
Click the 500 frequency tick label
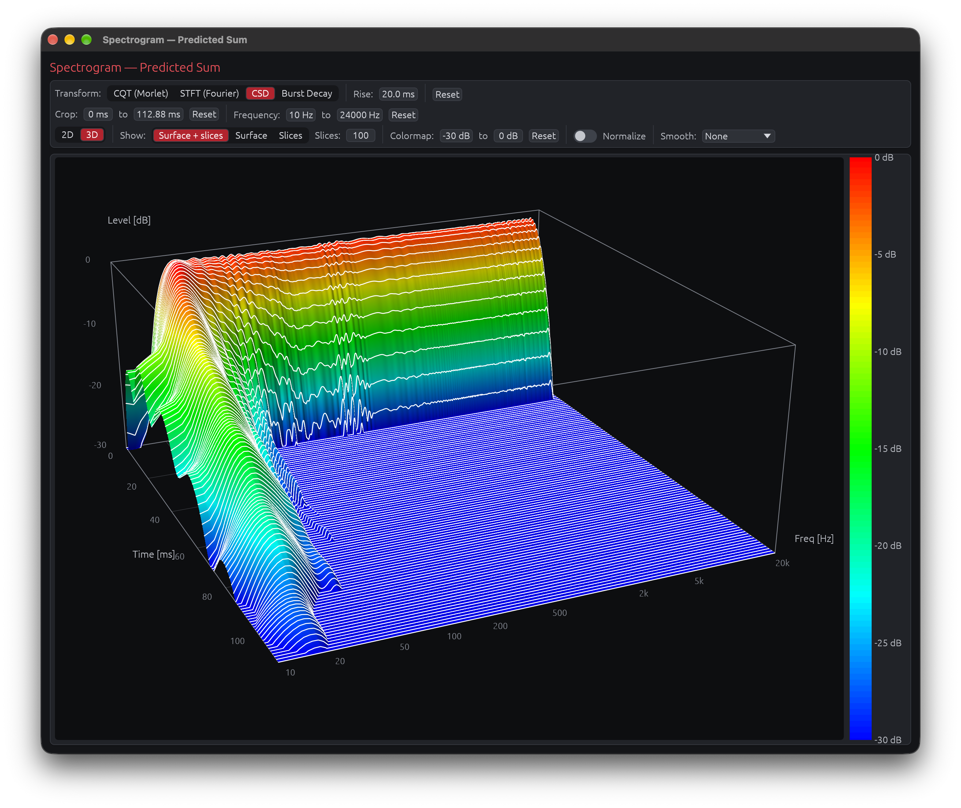tap(559, 613)
